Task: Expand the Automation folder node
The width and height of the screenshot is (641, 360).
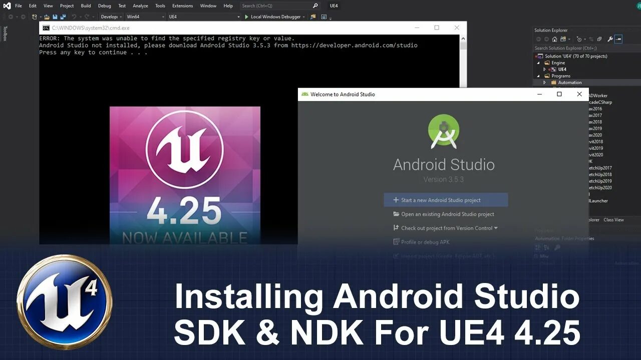Action: (545, 82)
